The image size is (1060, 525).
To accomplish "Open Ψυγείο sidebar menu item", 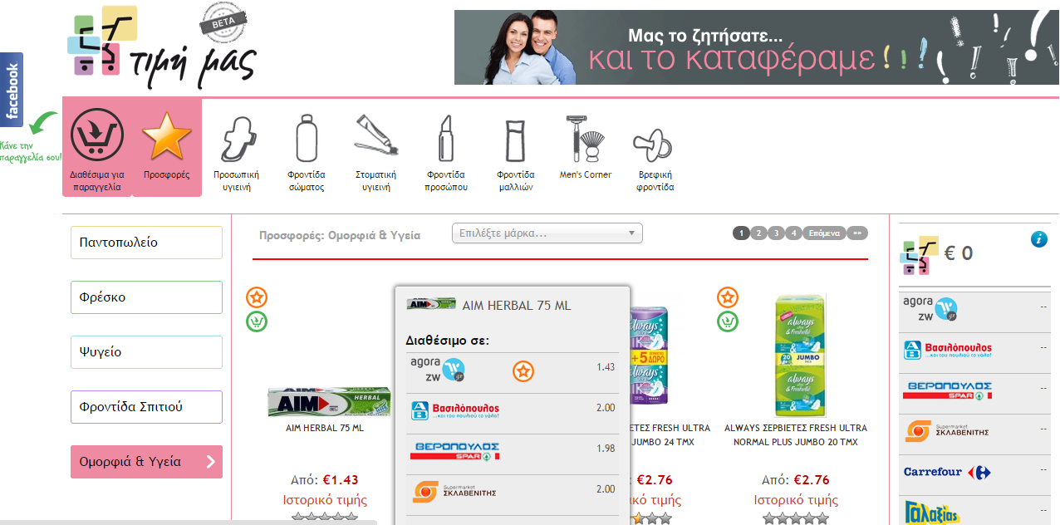I will [146, 352].
